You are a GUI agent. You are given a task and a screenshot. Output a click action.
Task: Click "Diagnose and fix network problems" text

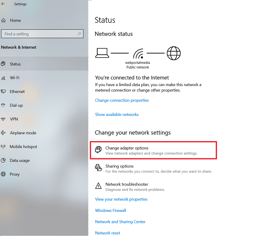tap(135, 190)
